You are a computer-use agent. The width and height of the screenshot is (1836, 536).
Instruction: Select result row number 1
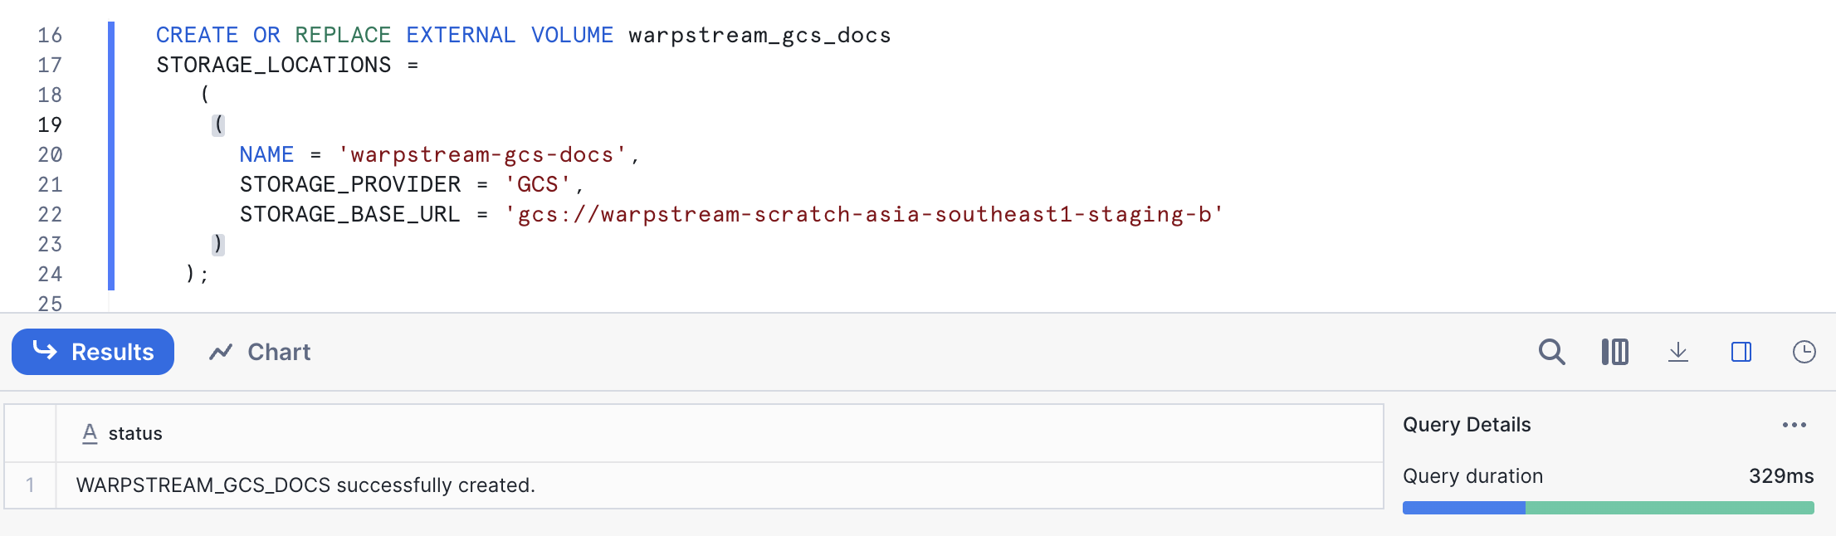coord(30,485)
